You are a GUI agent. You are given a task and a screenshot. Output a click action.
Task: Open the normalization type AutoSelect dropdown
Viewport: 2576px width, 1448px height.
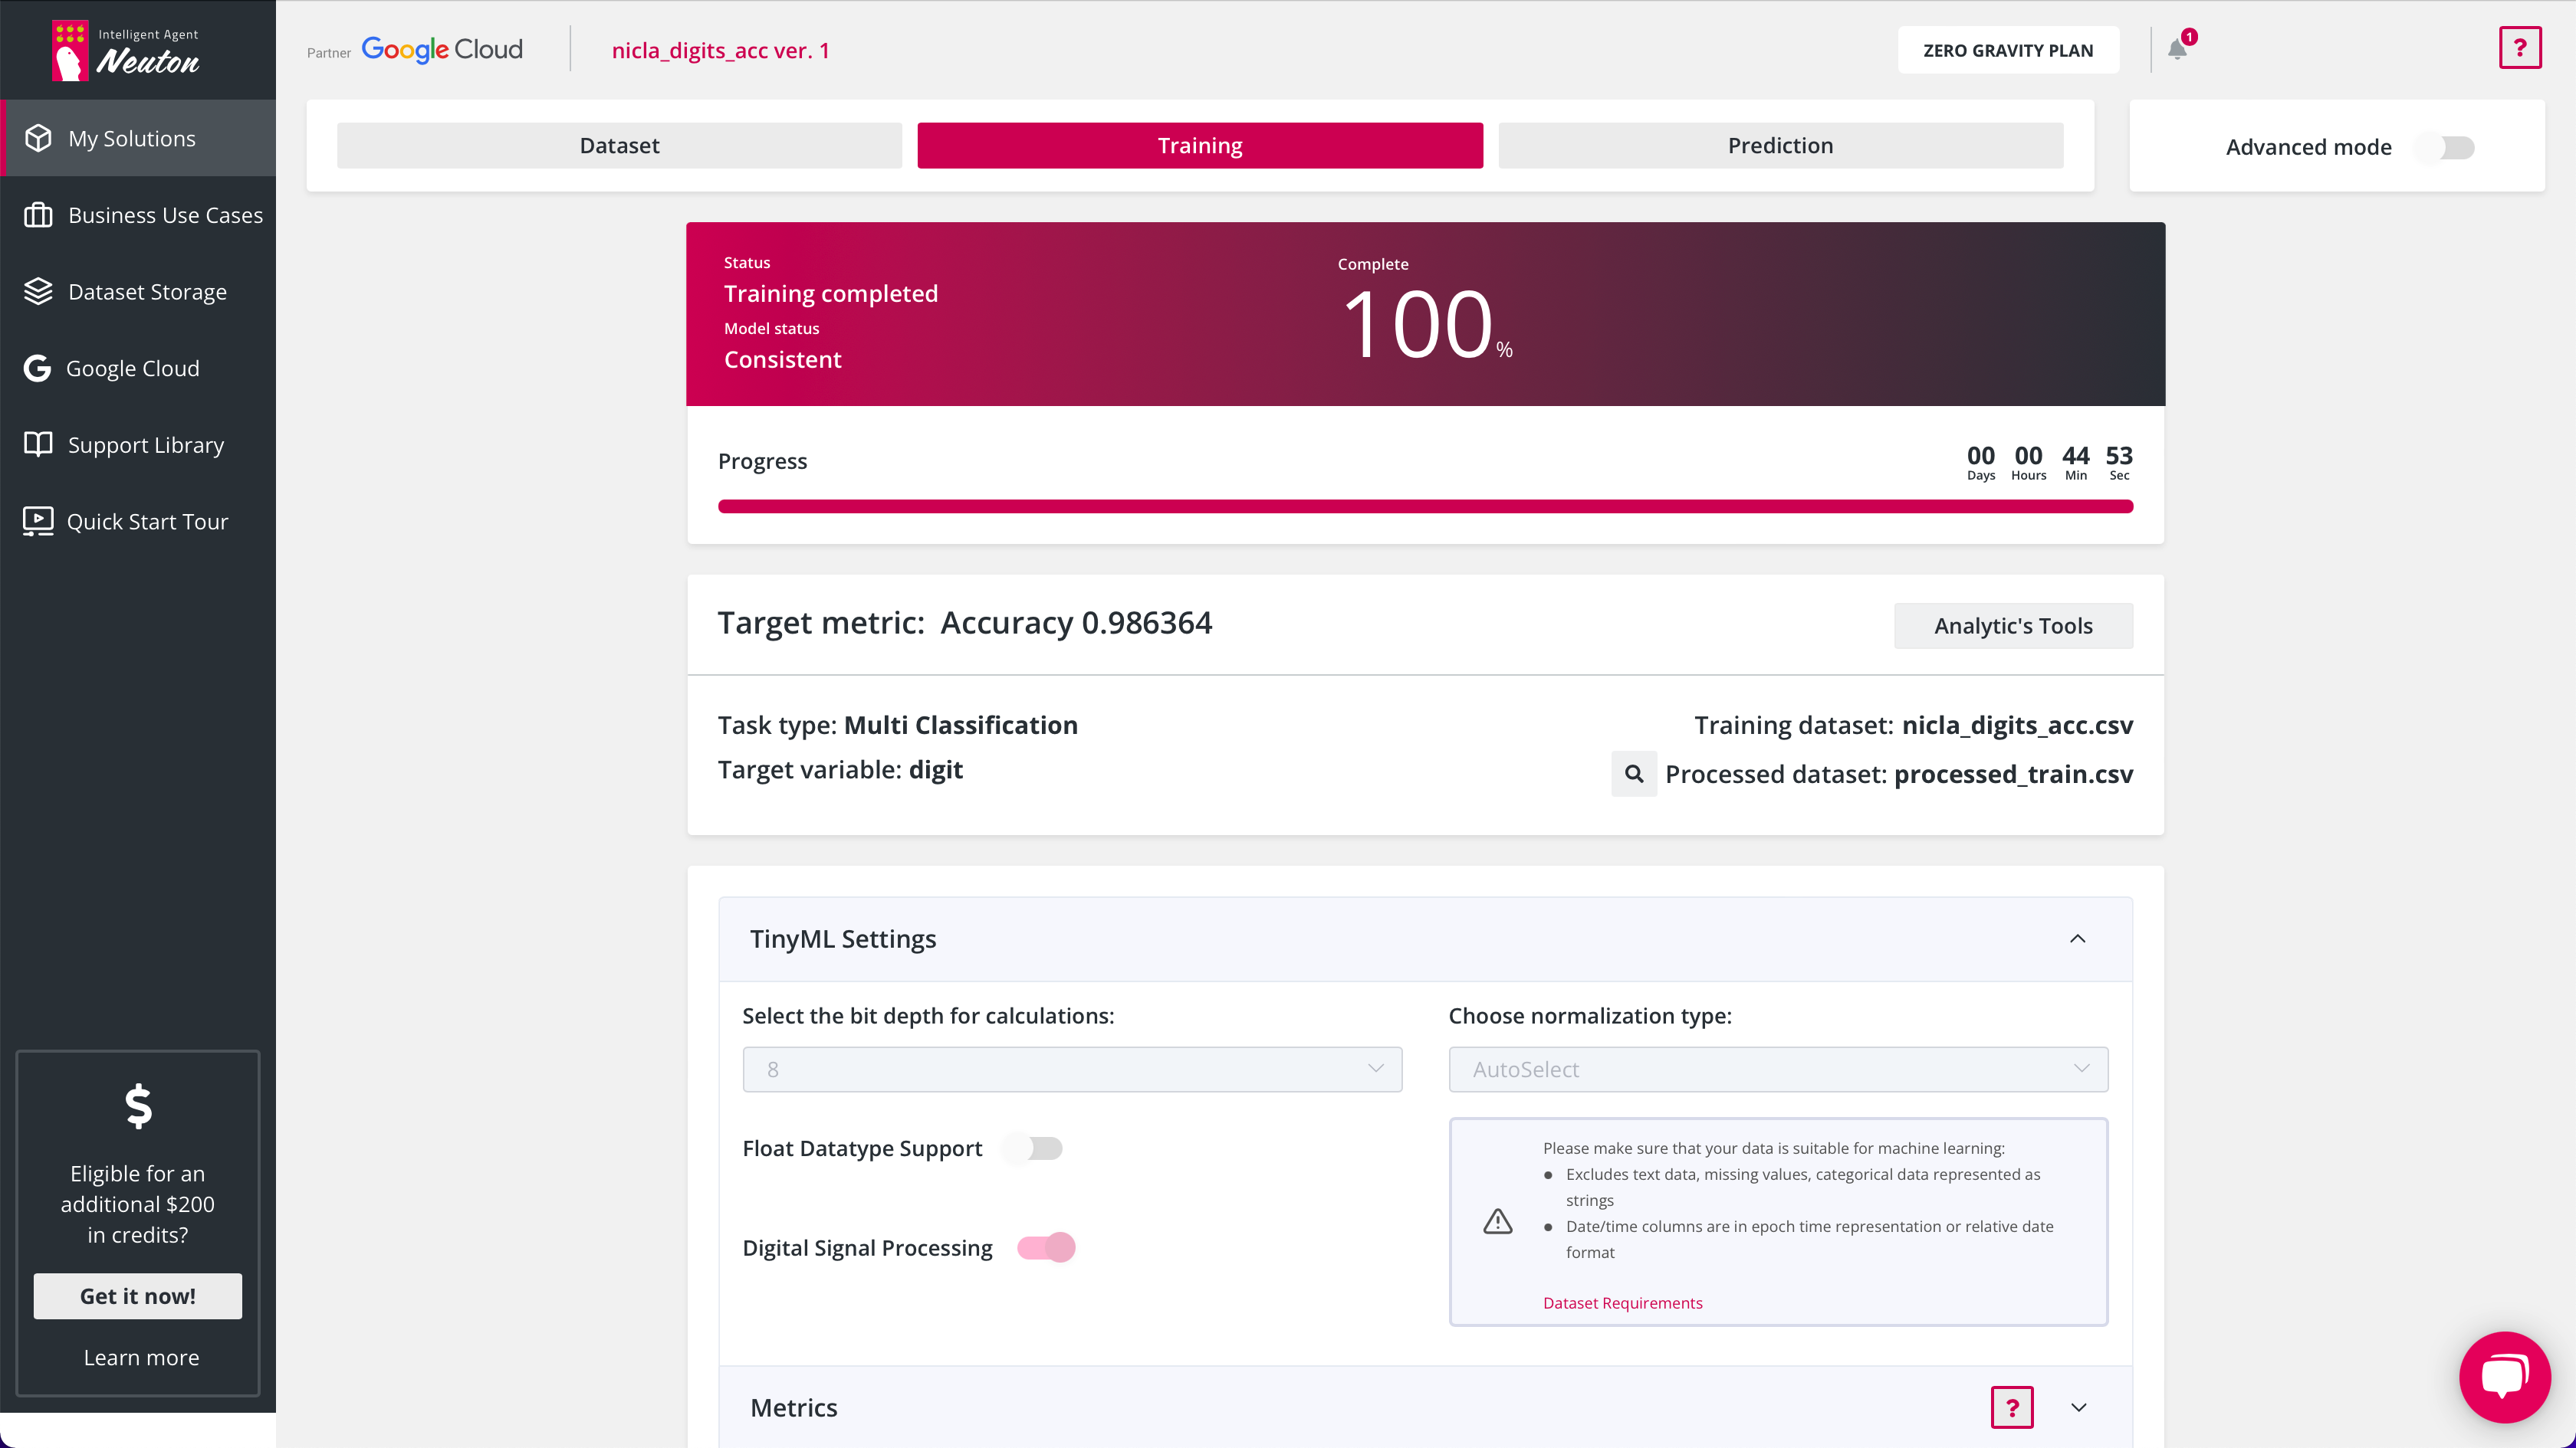pos(1778,1070)
